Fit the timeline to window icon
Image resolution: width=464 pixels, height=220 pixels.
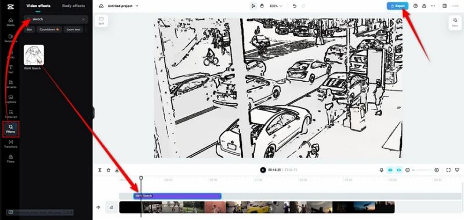coord(448,170)
